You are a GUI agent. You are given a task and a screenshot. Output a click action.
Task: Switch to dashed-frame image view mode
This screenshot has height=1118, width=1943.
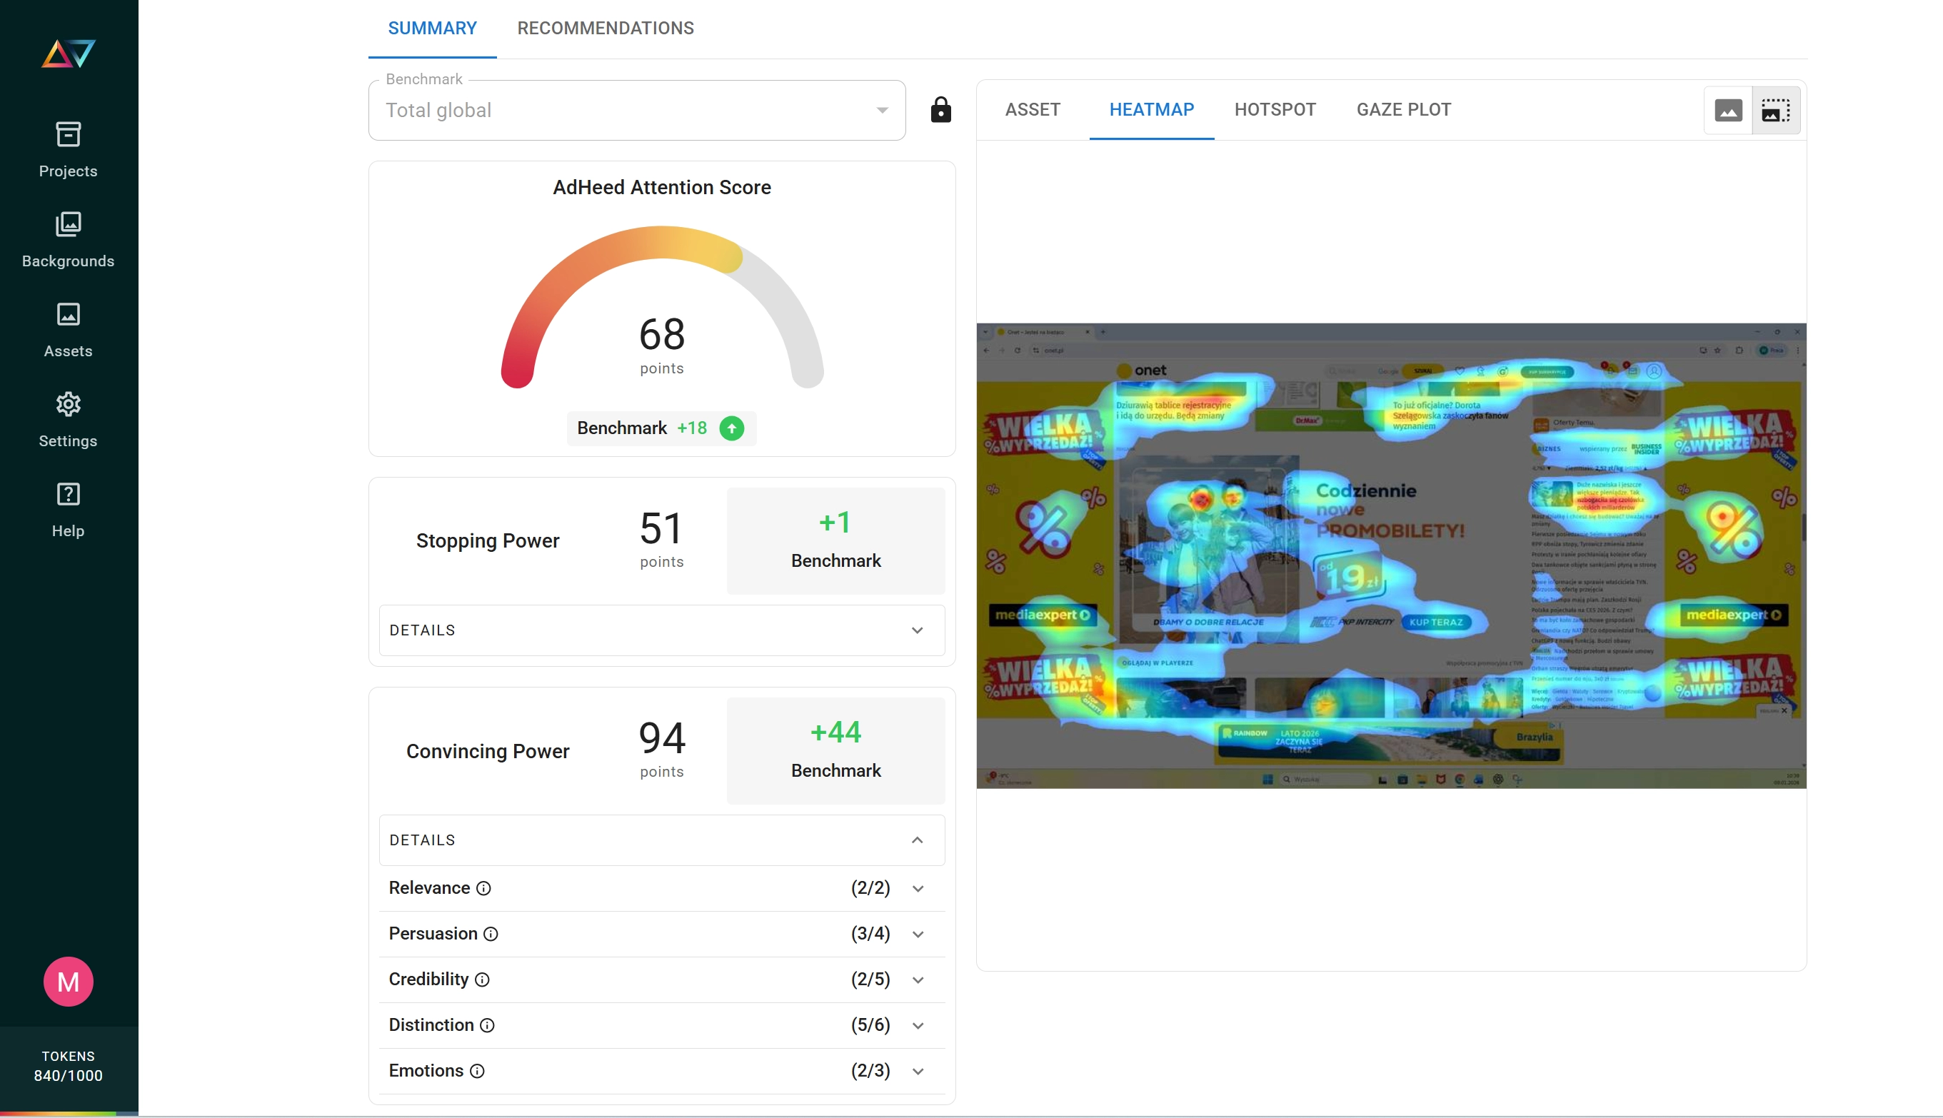point(1774,111)
